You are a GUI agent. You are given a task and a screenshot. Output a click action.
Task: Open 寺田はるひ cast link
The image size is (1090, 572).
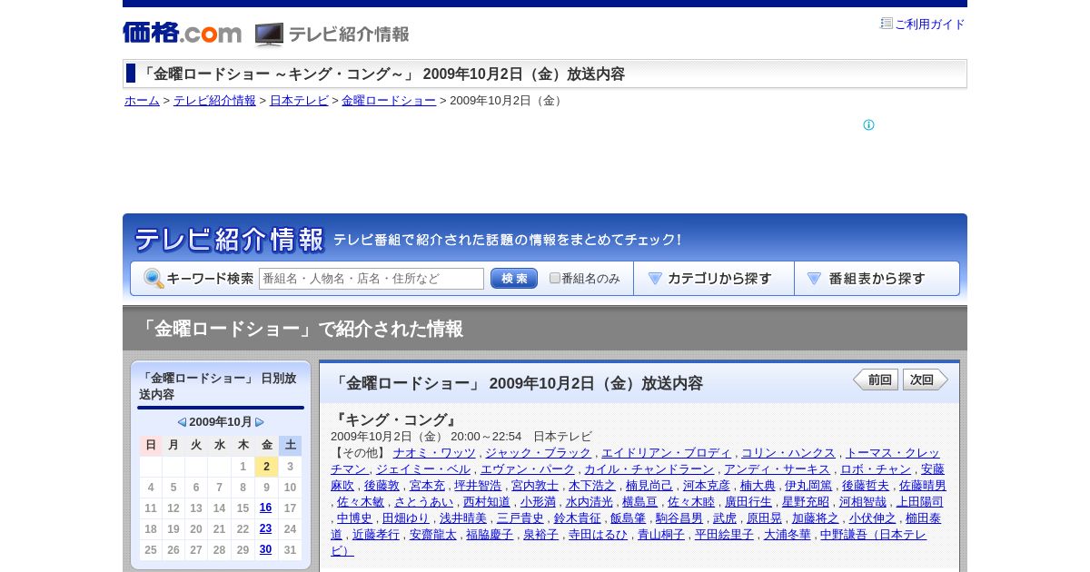[599, 535]
